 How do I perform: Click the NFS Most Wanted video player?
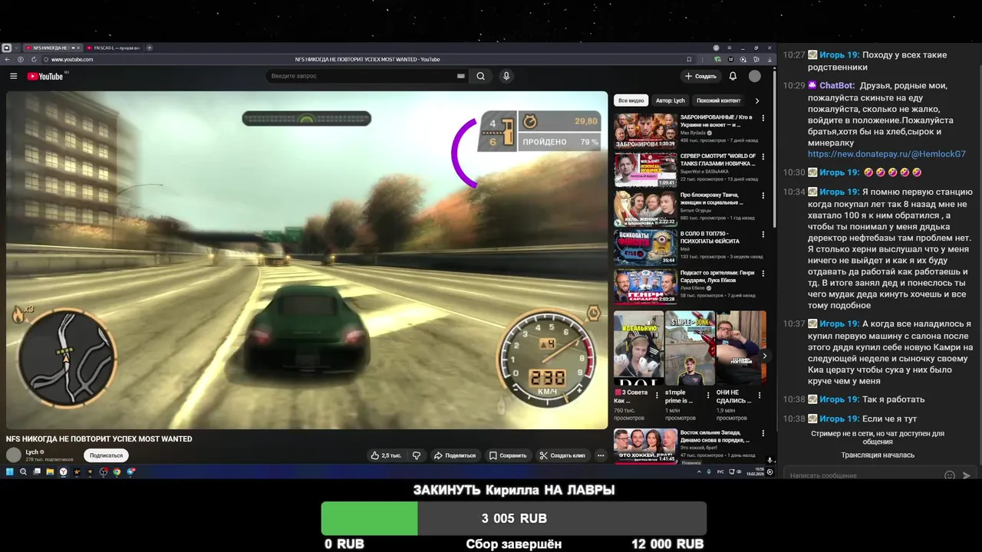click(307, 260)
